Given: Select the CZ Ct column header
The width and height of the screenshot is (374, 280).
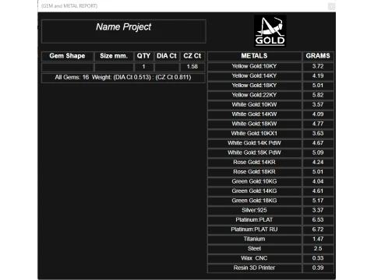Looking at the screenshot, I should point(192,56).
